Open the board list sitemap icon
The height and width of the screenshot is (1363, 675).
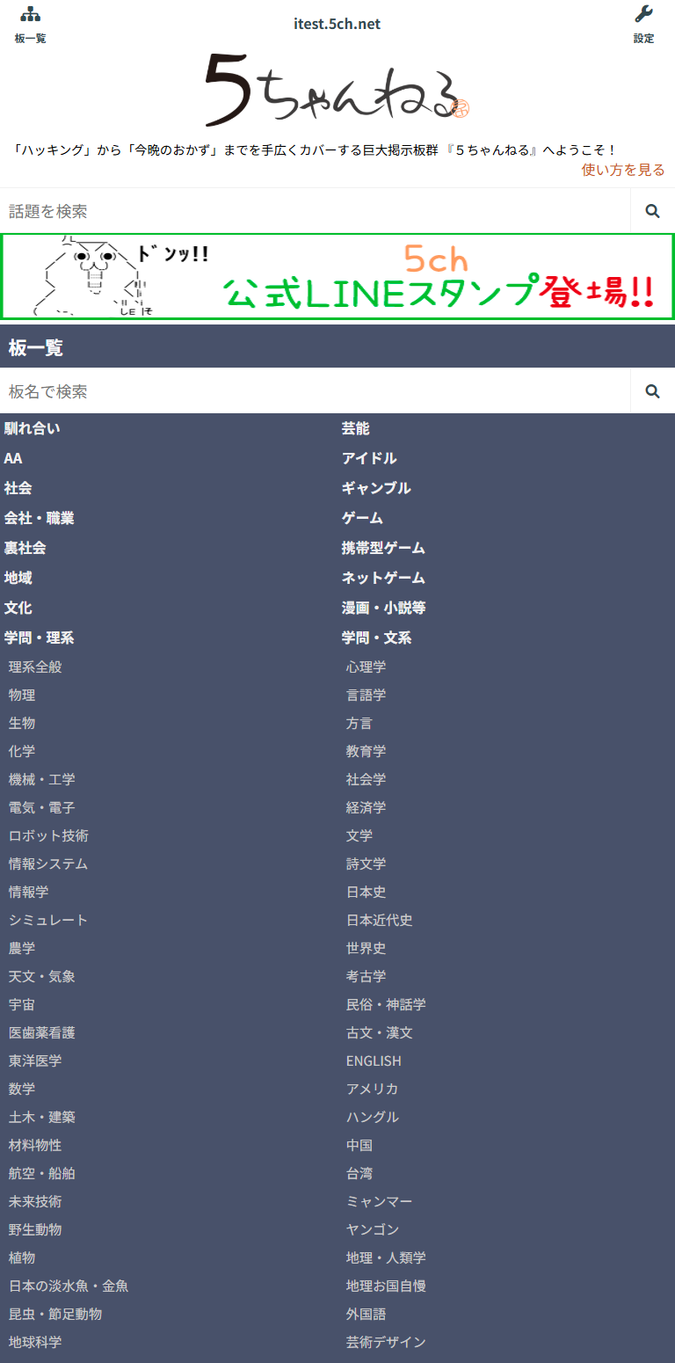tap(31, 15)
